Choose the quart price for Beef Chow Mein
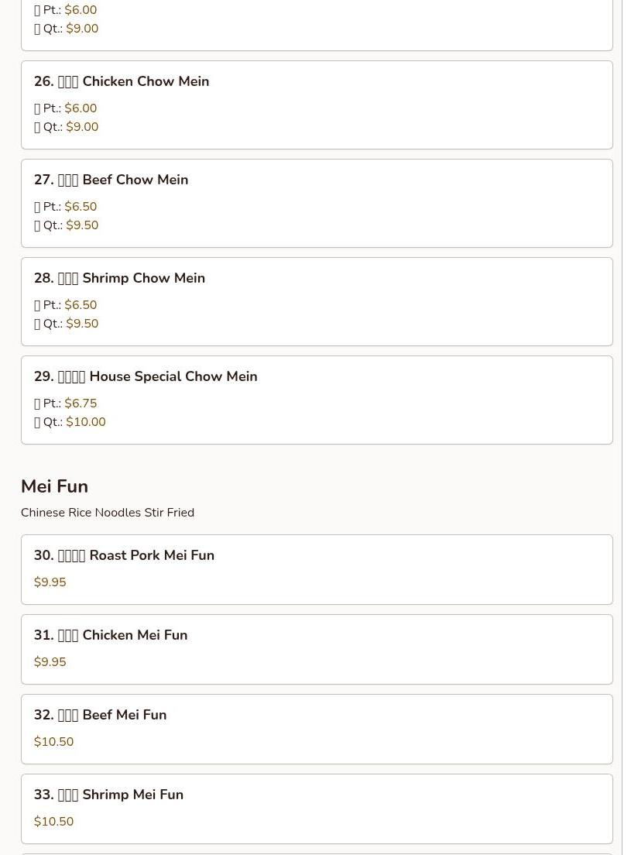The image size is (638, 855). click(82, 226)
